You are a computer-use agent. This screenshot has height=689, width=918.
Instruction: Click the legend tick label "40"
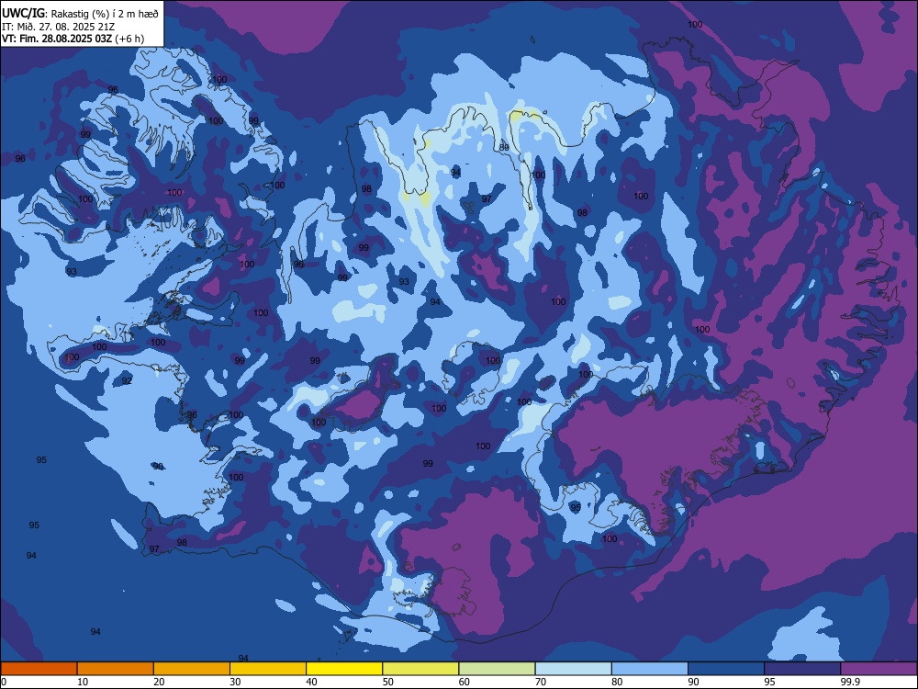pos(311,682)
